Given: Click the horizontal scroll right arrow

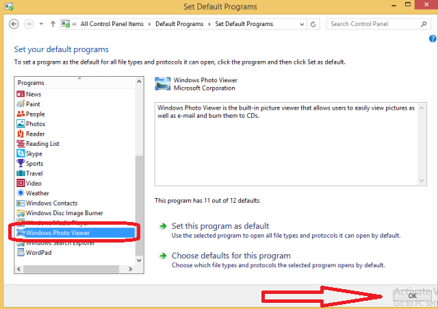Looking at the screenshot, I should 130,269.
